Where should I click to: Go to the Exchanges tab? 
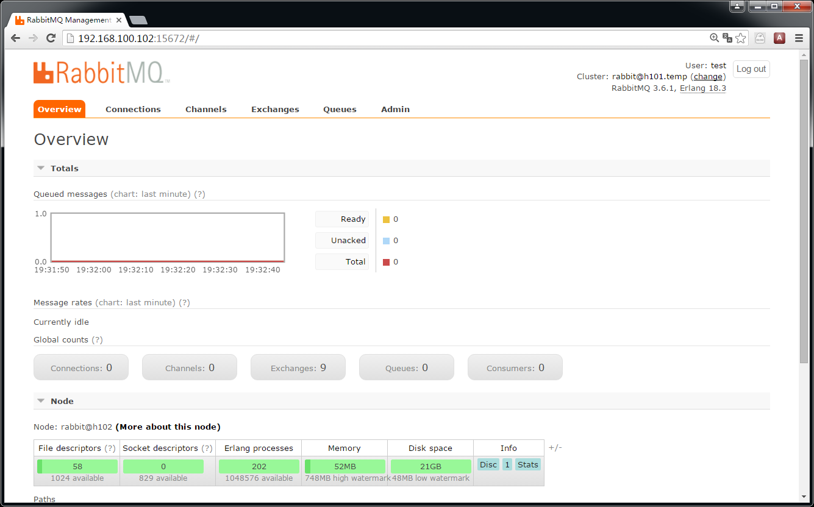(x=275, y=110)
